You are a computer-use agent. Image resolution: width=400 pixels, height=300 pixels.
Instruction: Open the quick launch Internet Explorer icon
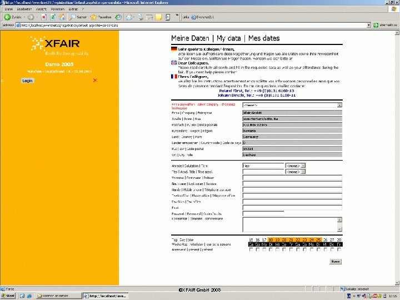point(29,296)
